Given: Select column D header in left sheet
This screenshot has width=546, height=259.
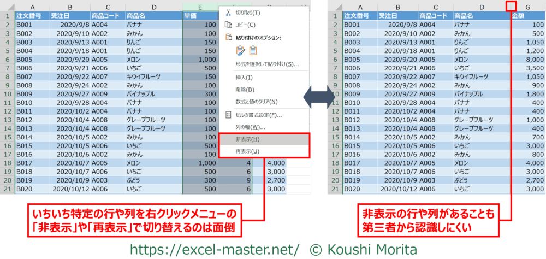Looking at the screenshot, I should (153, 7).
